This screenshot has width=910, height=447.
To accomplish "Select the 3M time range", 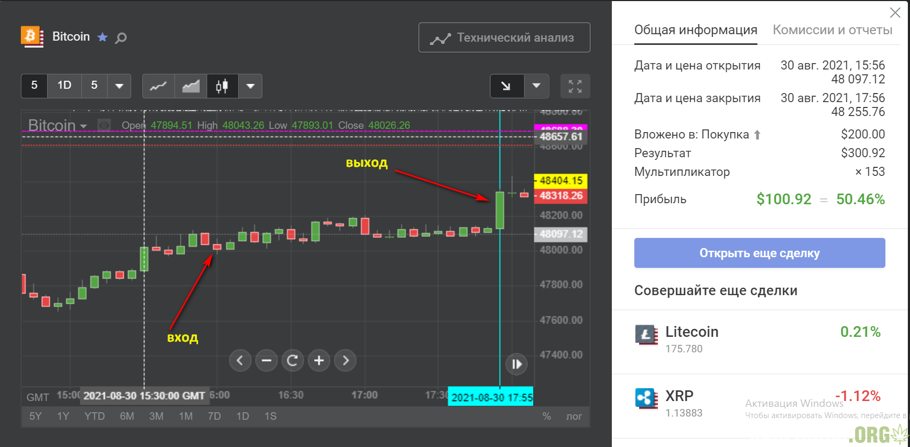I will pyautogui.click(x=156, y=416).
